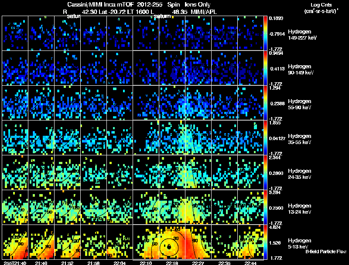Image resolution: width=349 pixels, height=265 pixels.
Task: Click the colorbar mid value '0.2388'
Action: point(277,104)
